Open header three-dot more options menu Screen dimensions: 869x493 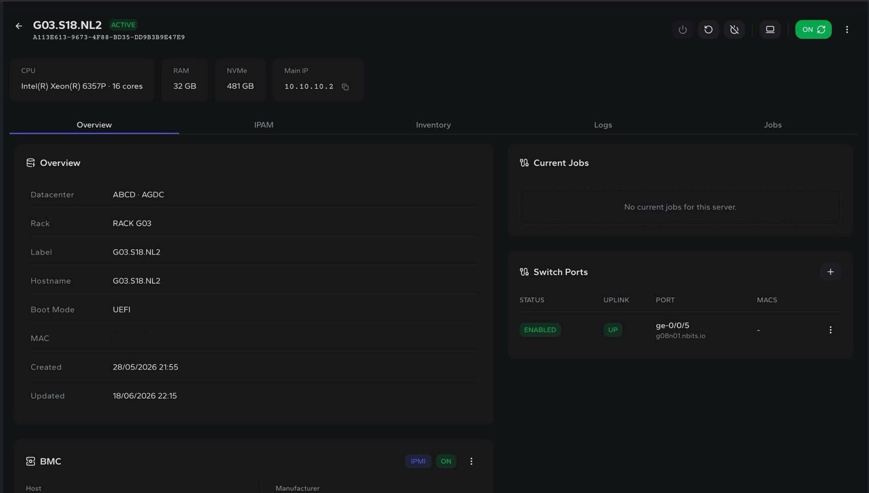pos(847,30)
